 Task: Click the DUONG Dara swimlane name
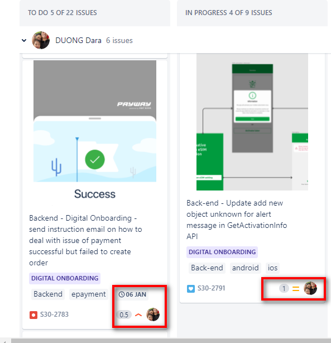(78, 40)
